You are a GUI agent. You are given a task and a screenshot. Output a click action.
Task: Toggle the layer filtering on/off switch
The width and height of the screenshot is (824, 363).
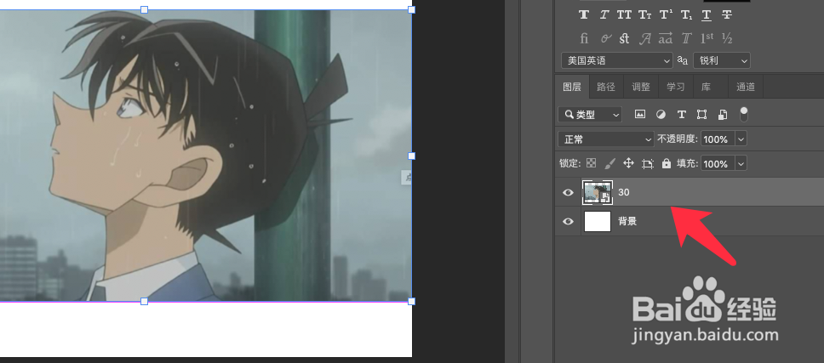pyautogui.click(x=744, y=114)
